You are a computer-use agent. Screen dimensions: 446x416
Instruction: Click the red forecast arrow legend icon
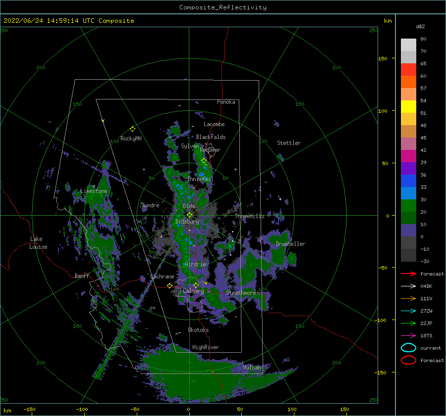click(x=408, y=274)
